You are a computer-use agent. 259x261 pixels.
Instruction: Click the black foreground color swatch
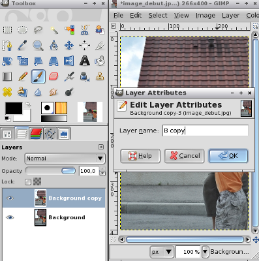[14, 108]
